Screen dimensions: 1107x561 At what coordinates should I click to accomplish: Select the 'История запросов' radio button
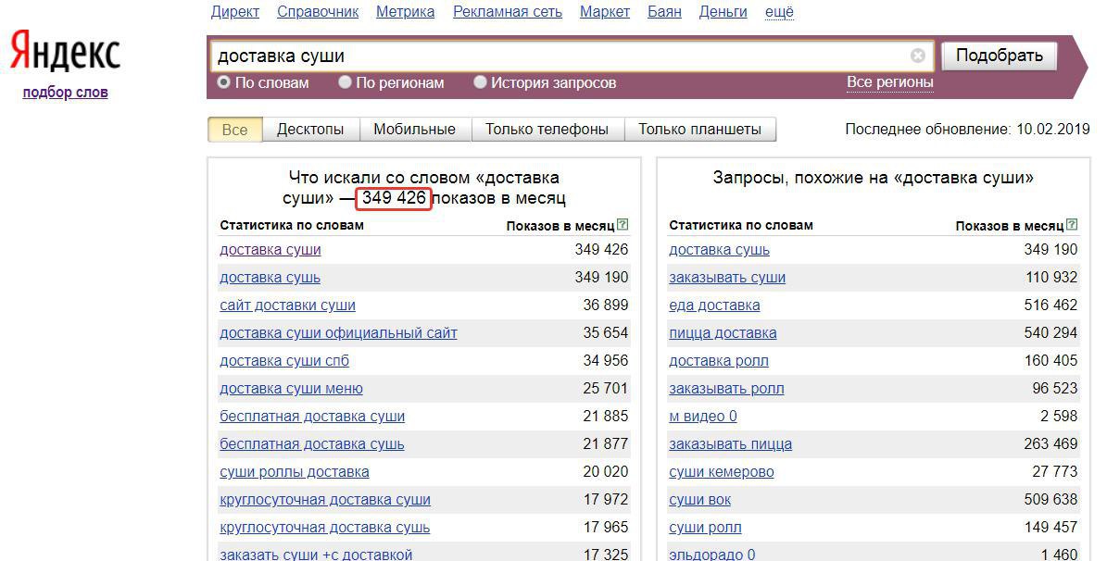click(x=480, y=82)
